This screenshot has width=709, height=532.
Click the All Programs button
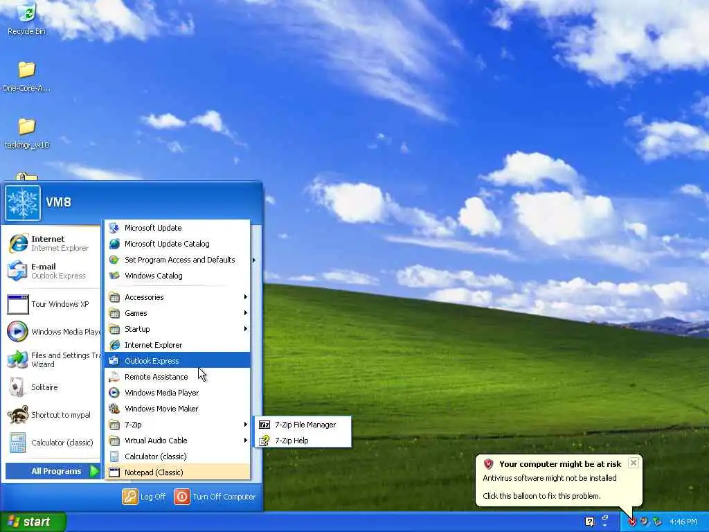point(53,471)
